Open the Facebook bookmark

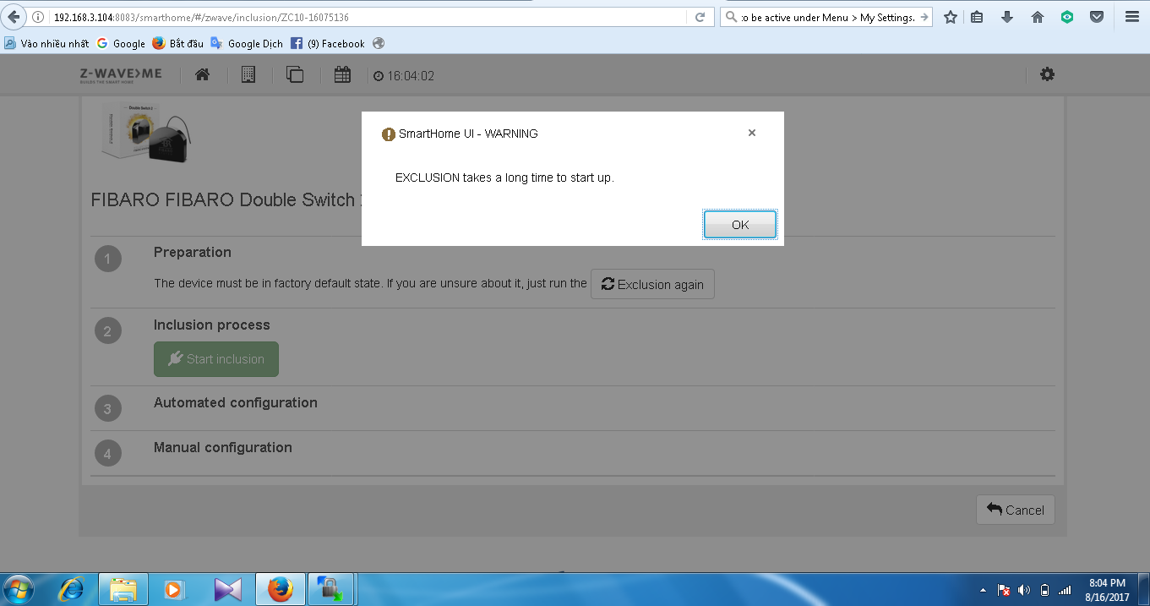click(x=327, y=43)
